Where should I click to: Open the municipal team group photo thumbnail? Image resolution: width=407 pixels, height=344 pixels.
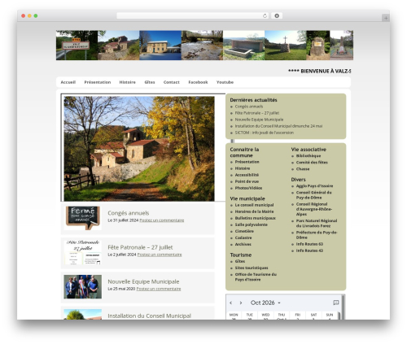coord(83,287)
